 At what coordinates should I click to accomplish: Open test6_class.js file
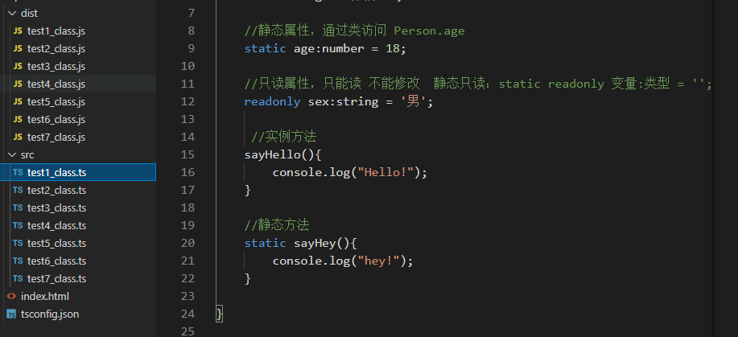click(56, 120)
